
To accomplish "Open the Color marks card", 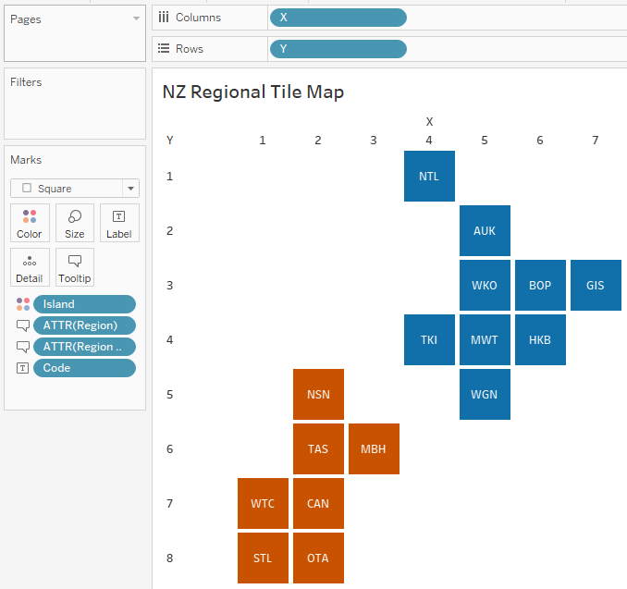I will click(30, 223).
